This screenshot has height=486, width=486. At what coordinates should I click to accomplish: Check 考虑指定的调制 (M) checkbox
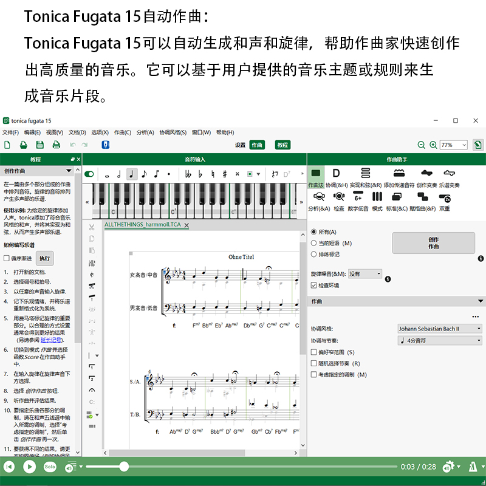point(313,374)
